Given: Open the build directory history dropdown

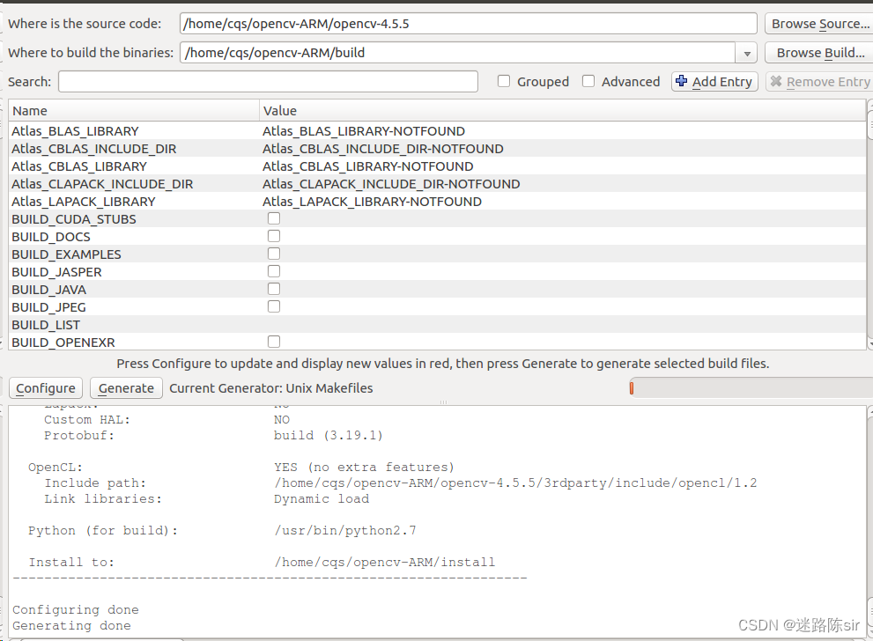Looking at the screenshot, I should click(x=746, y=53).
